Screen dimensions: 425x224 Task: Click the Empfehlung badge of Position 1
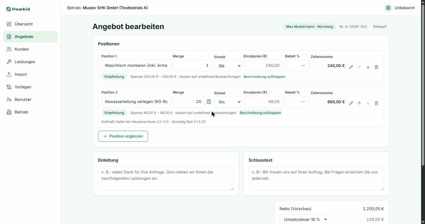[x=114, y=77]
